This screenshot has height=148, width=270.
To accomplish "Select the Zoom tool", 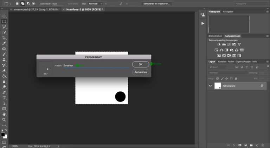I will click(4, 120).
